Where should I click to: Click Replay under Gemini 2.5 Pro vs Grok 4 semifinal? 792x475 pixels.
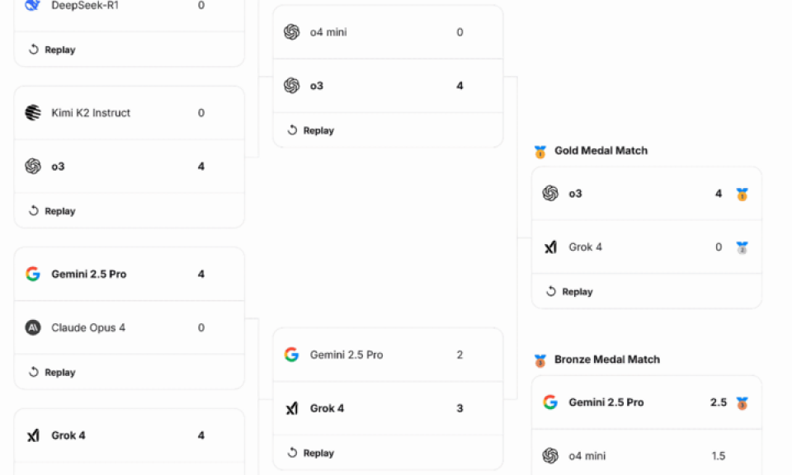pyautogui.click(x=311, y=454)
